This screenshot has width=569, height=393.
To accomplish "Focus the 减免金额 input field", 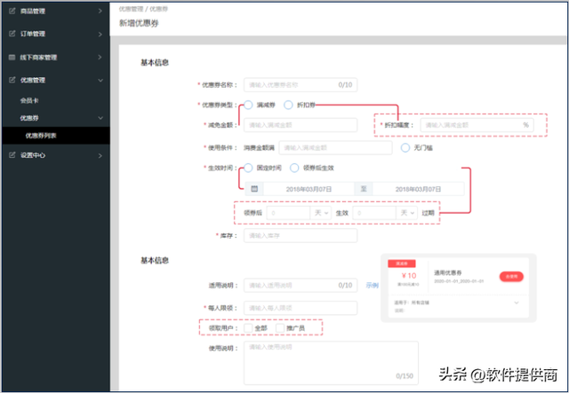I will 301,125.
